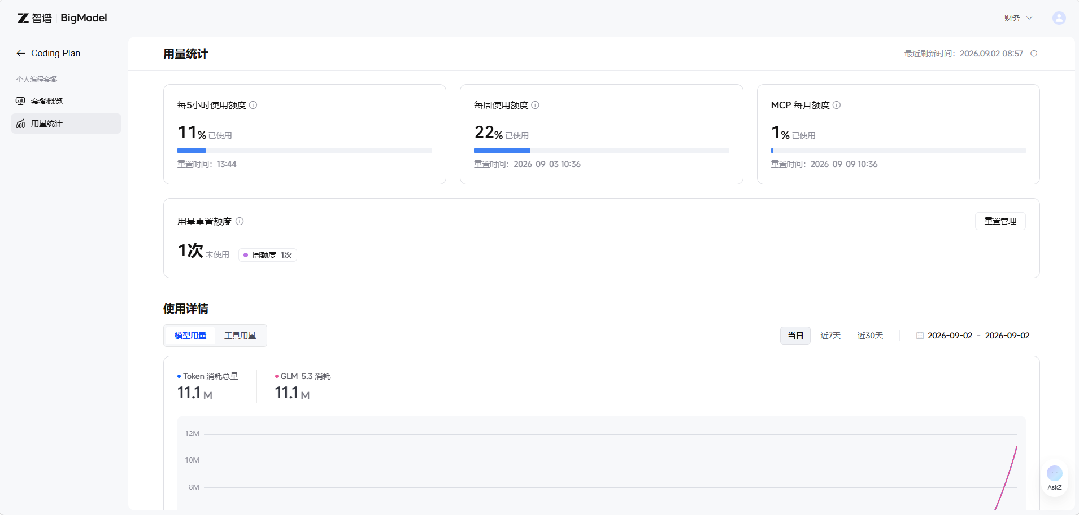This screenshot has width=1079, height=515.
Task: Expand the 财务 dropdown menu
Action: [1018, 18]
